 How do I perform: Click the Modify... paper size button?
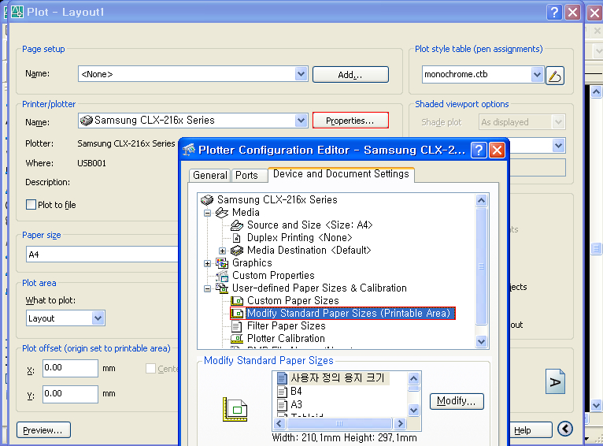(457, 401)
